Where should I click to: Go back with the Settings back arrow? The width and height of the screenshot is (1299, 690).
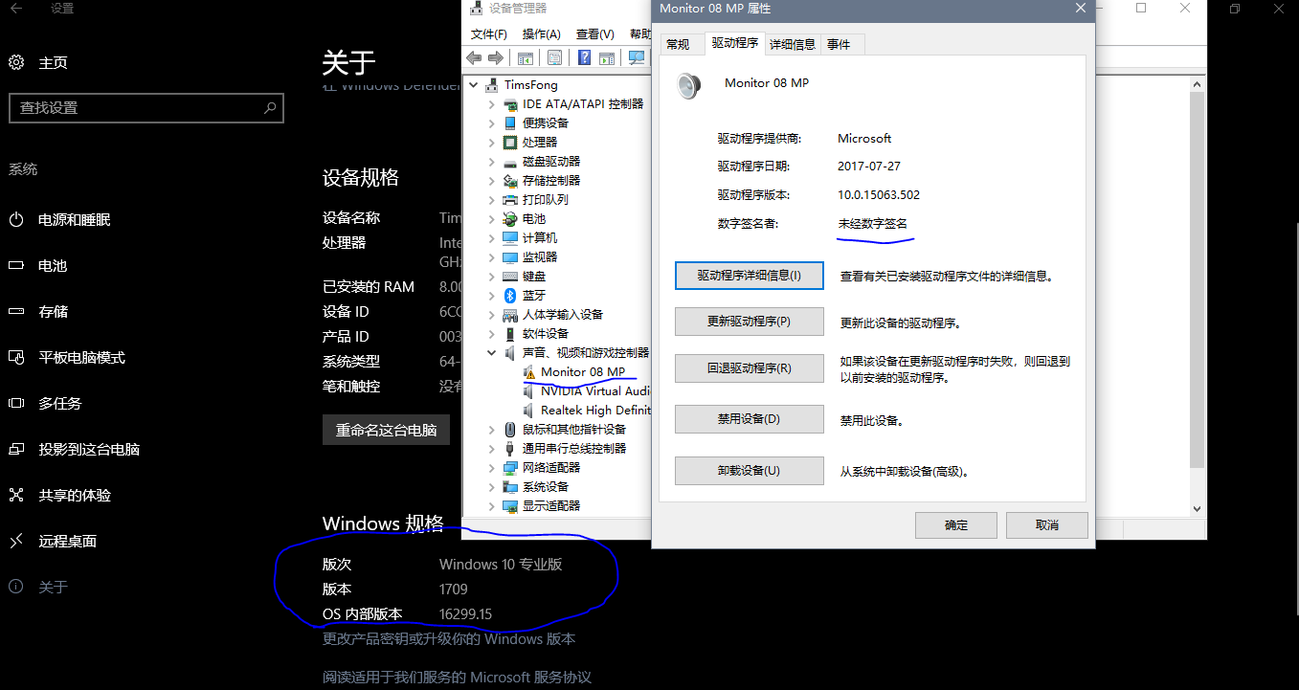(x=16, y=9)
